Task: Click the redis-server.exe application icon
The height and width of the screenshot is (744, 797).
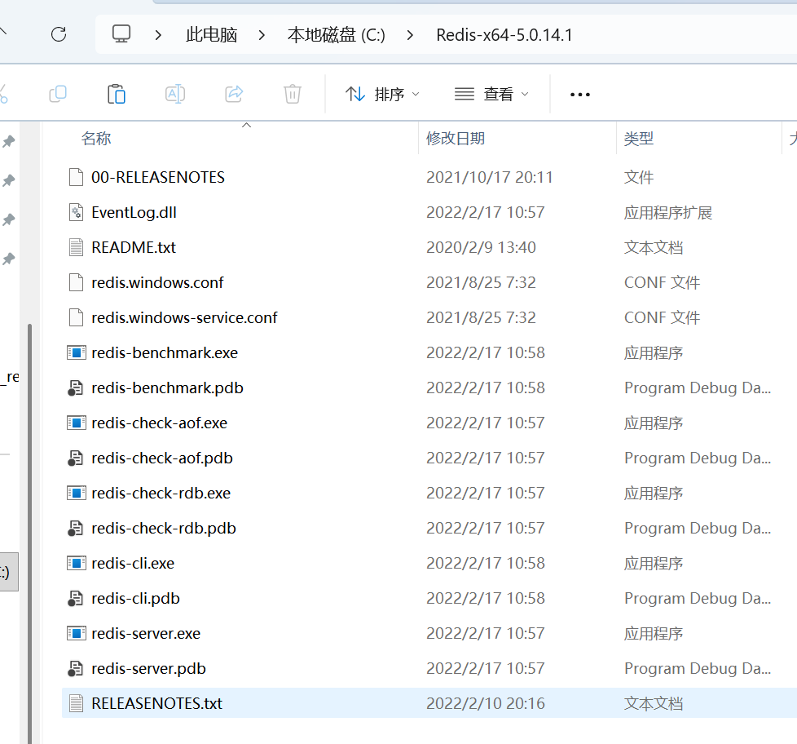Action: [x=77, y=634]
